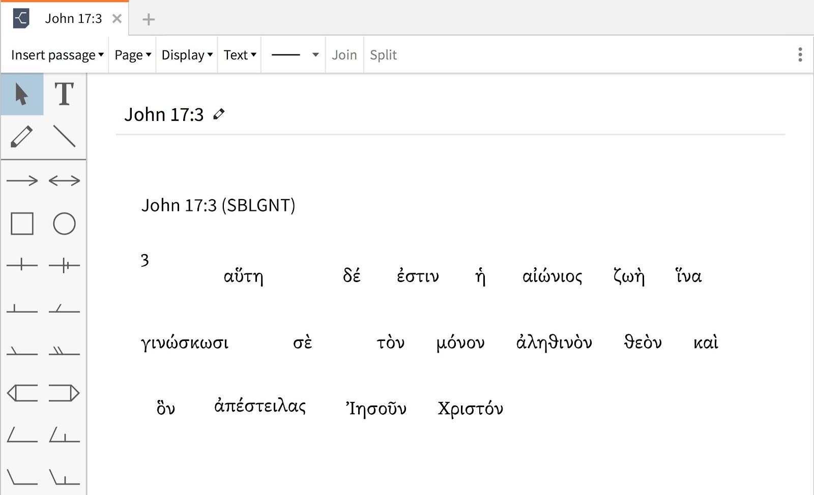Open the Text formatting menu

pyautogui.click(x=240, y=55)
